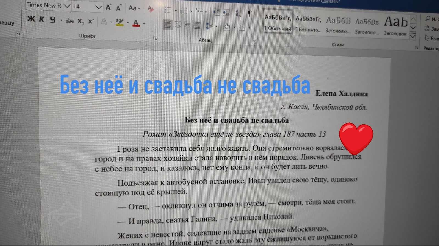Screen dimensions: 439x246
Task: Expand the font size 14 dropdown
Action: pyautogui.click(x=99, y=7)
